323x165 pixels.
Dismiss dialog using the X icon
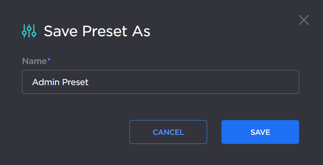[x=304, y=20]
